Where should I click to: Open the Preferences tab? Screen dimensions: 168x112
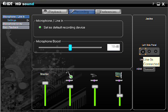[x=108, y=12]
